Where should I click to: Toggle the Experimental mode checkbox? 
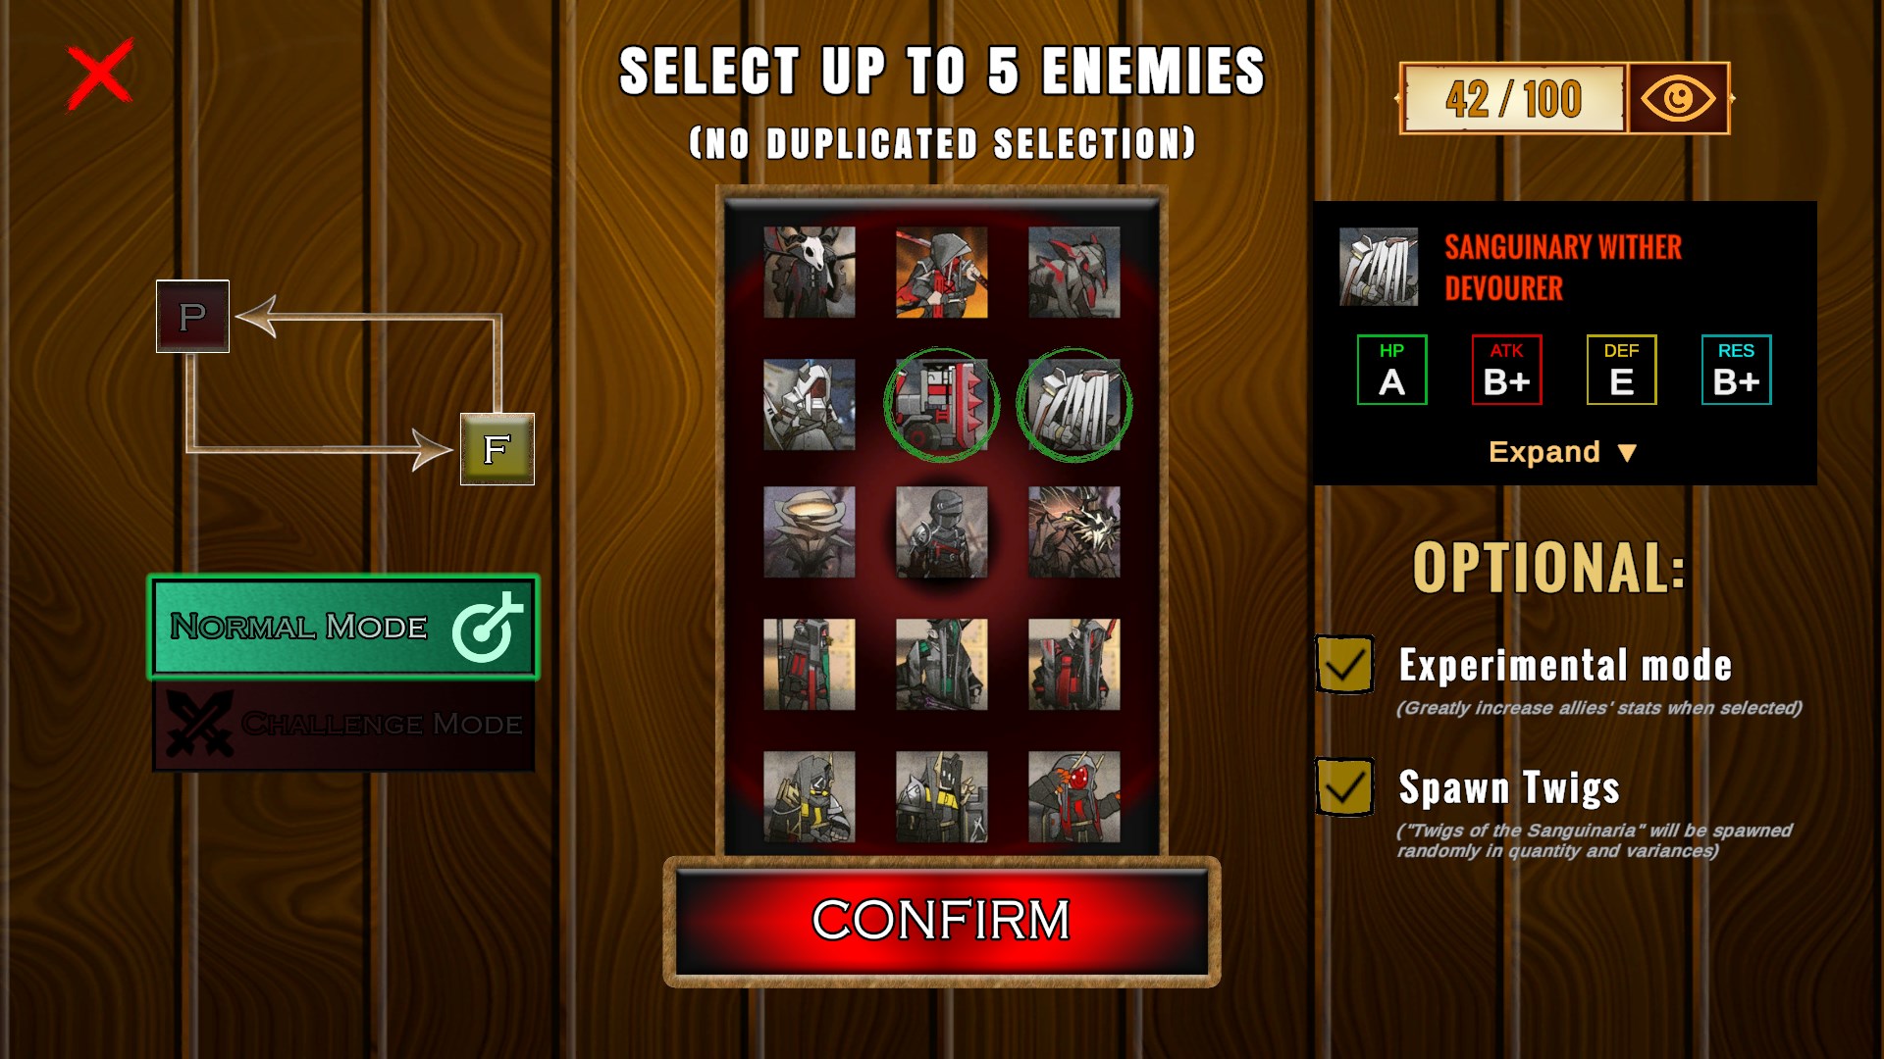1344,665
